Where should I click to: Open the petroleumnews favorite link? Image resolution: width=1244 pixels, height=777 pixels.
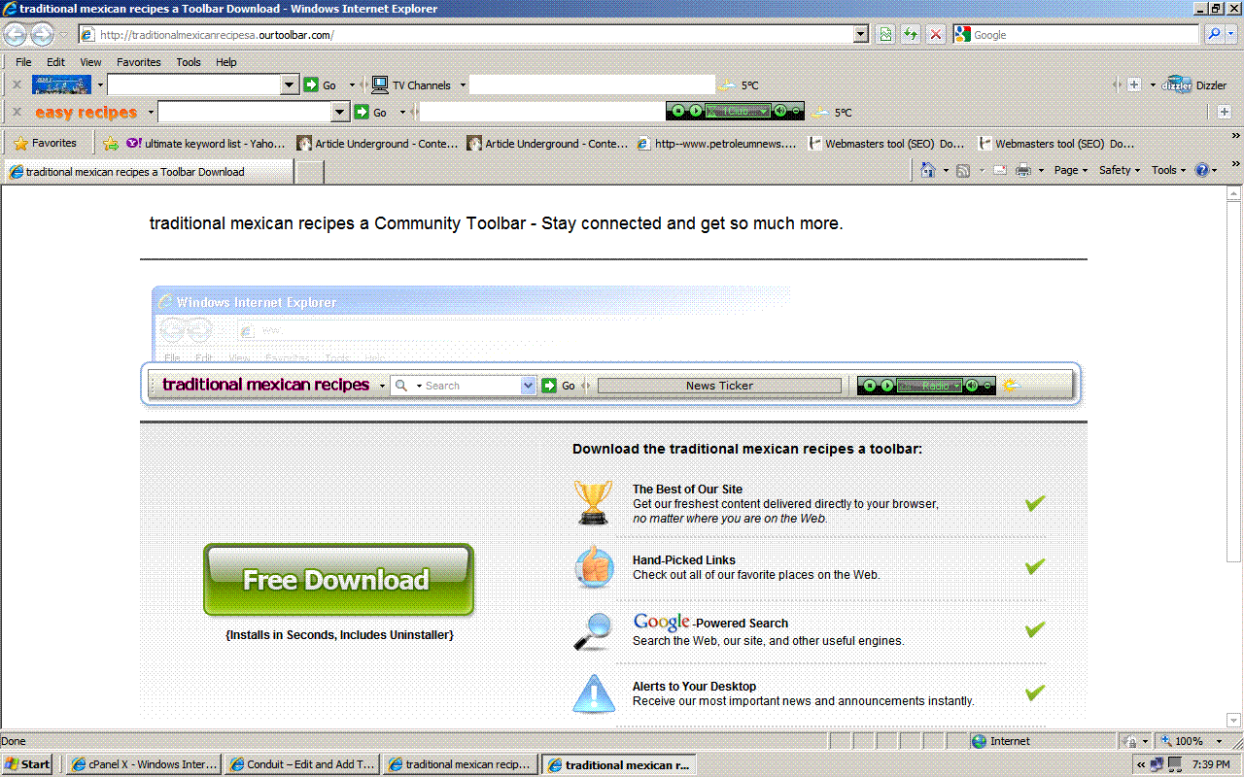(x=717, y=144)
